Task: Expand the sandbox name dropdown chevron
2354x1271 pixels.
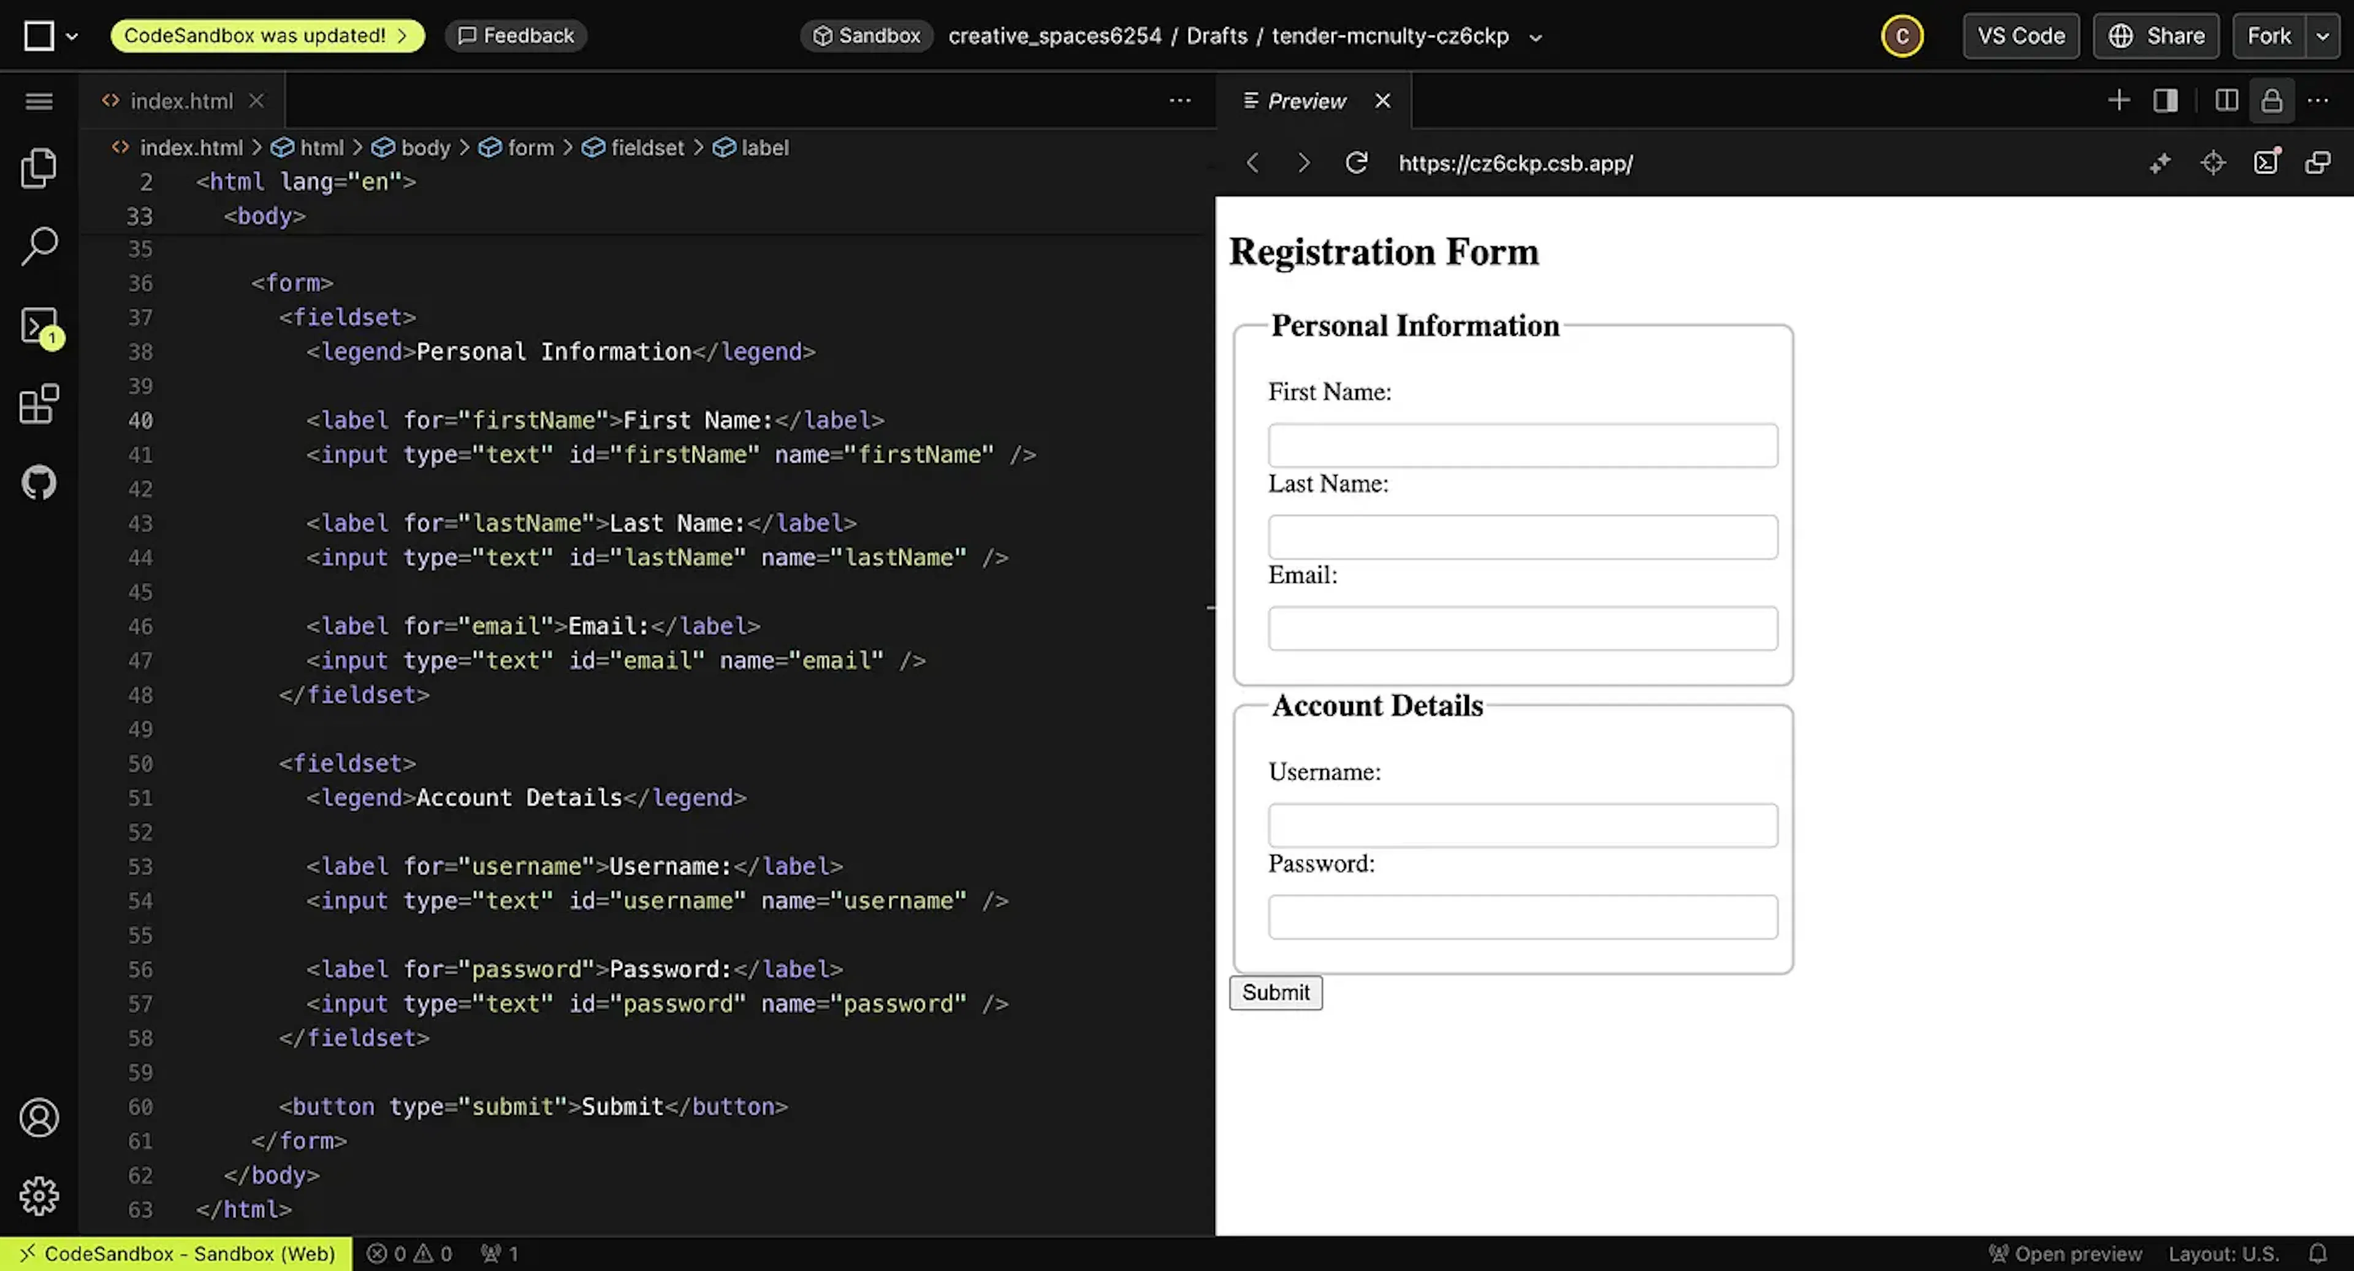Action: pos(1536,37)
